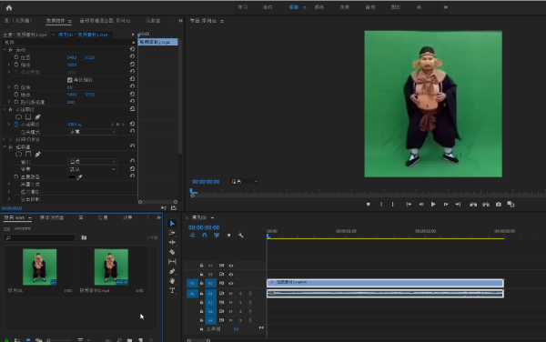Select the Pen tool in tools panel
546x342 pixels.
(172, 271)
